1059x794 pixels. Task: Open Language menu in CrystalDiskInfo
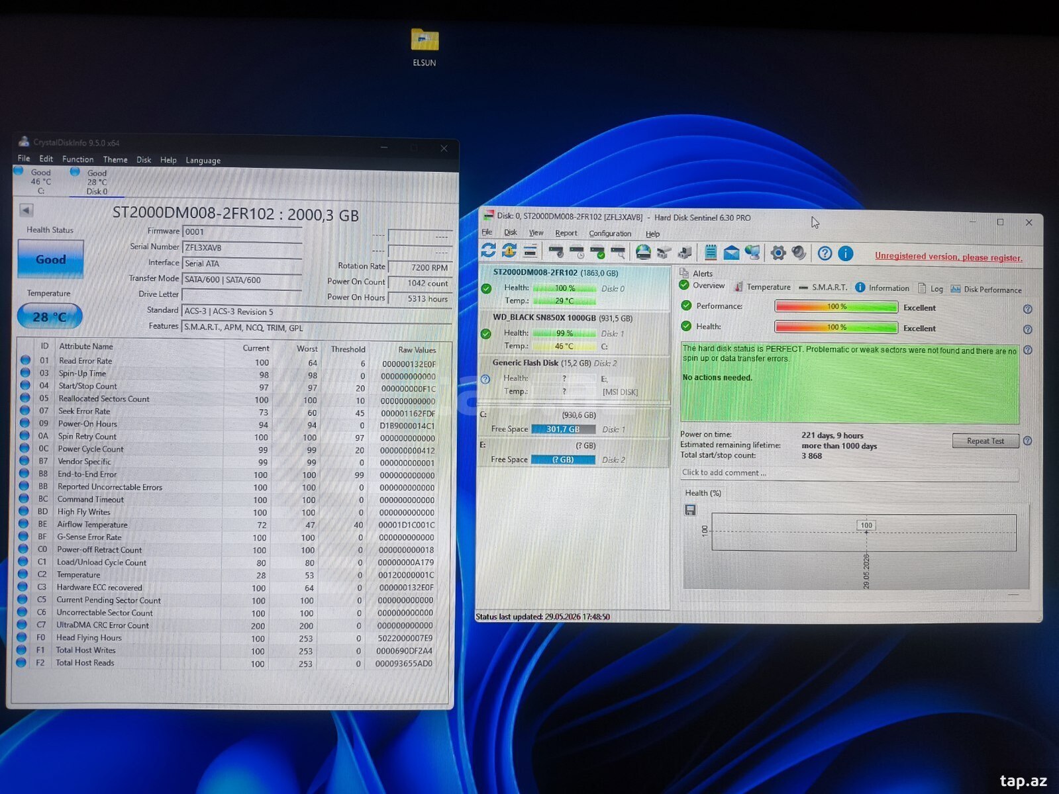203,160
